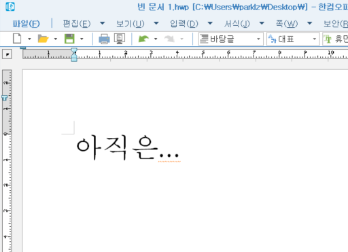Expand the 편집 menu dropdown arrow
This screenshot has width=348, height=252.
(x=103, y=23)
